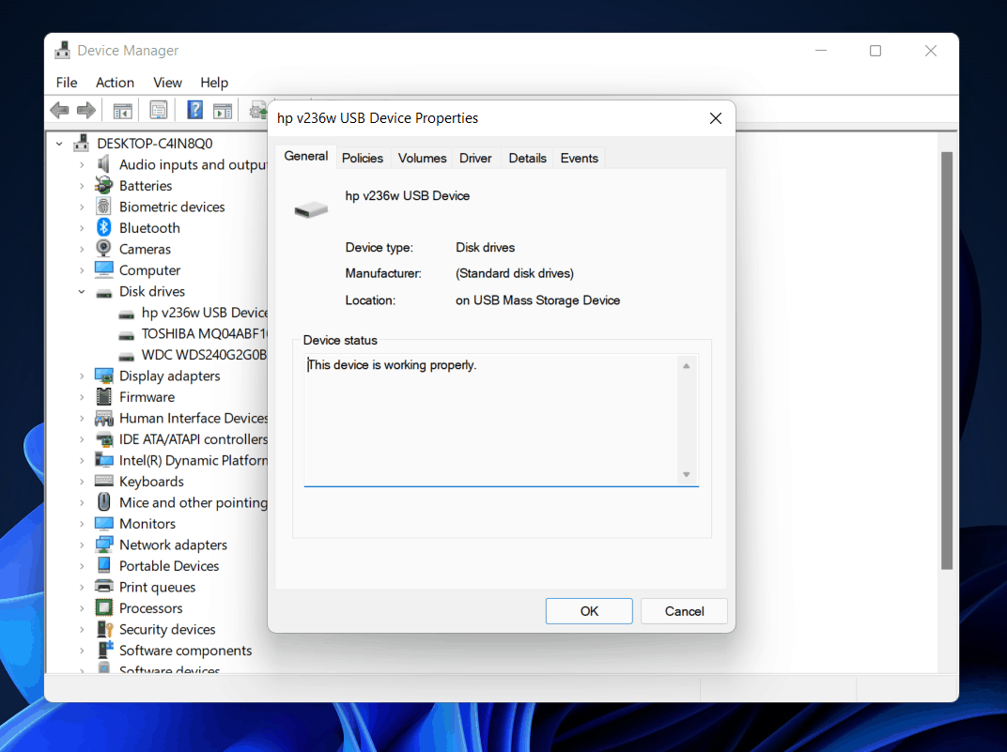The width and height of the screenshot is (1007, 752).
Task: Click the Cancel button
Action: pos(684,611)
